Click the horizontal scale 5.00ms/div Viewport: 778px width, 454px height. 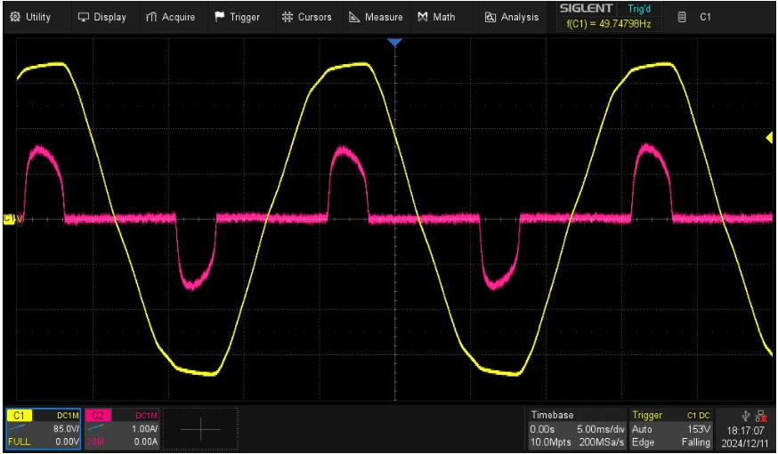pyautogui.click(x=601, y=429)
